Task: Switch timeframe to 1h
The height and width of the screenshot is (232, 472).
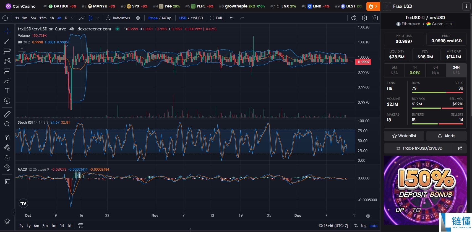Action: [x=52, y=18]
